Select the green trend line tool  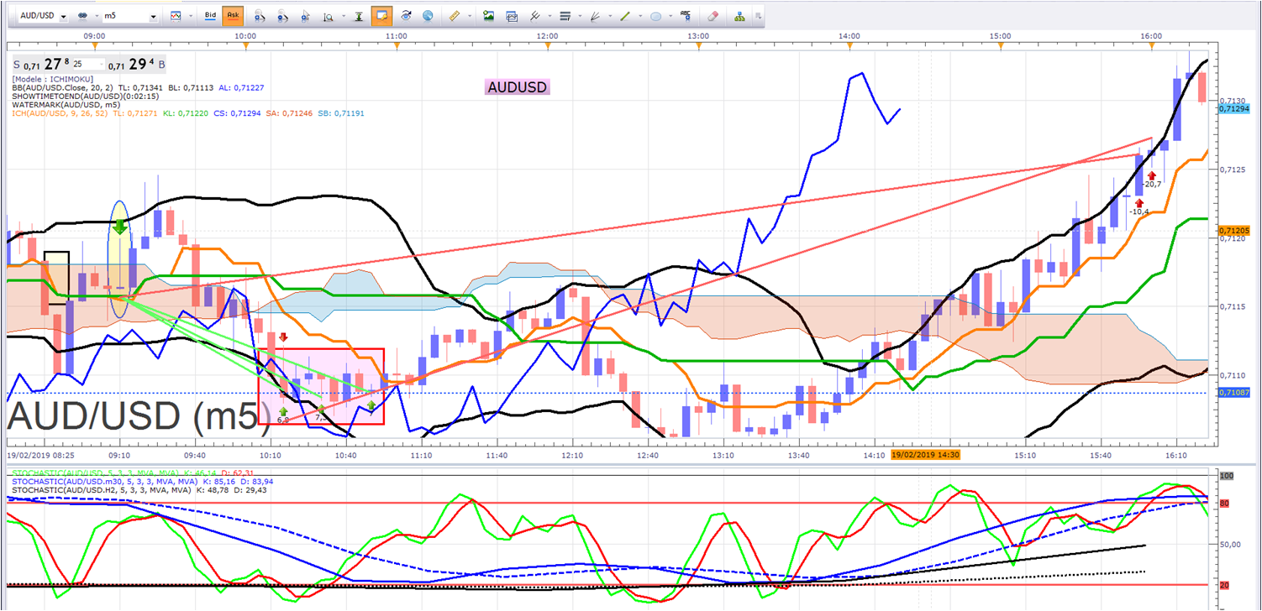point(625,16)
